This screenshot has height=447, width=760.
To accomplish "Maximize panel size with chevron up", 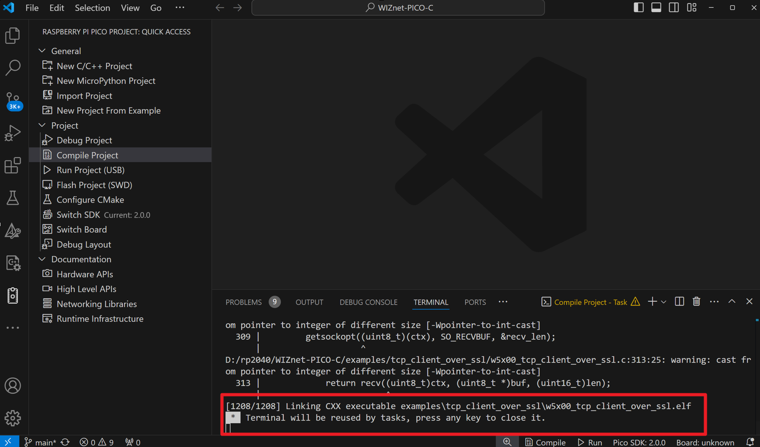I will pos(732,301).
